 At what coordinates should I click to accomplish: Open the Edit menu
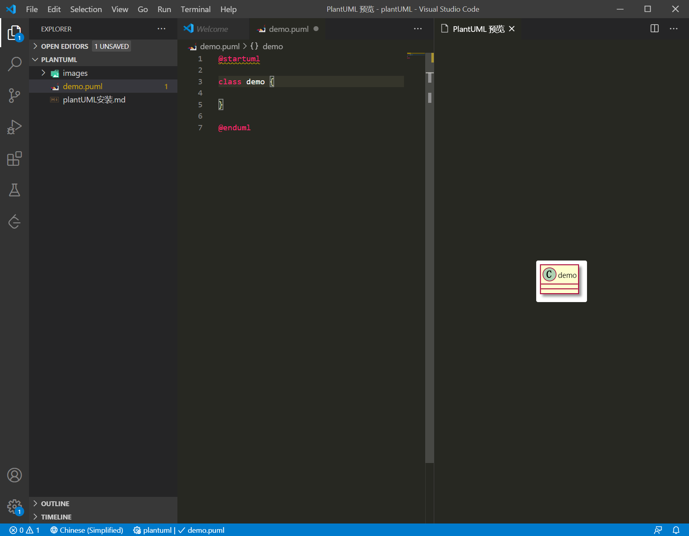(x=54, y=9)
